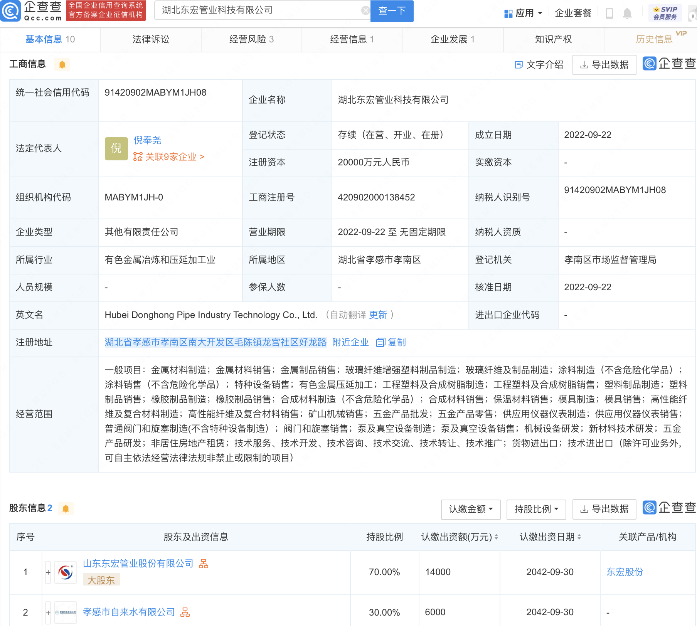Click the copy icon beside 复制

[380, 342]
